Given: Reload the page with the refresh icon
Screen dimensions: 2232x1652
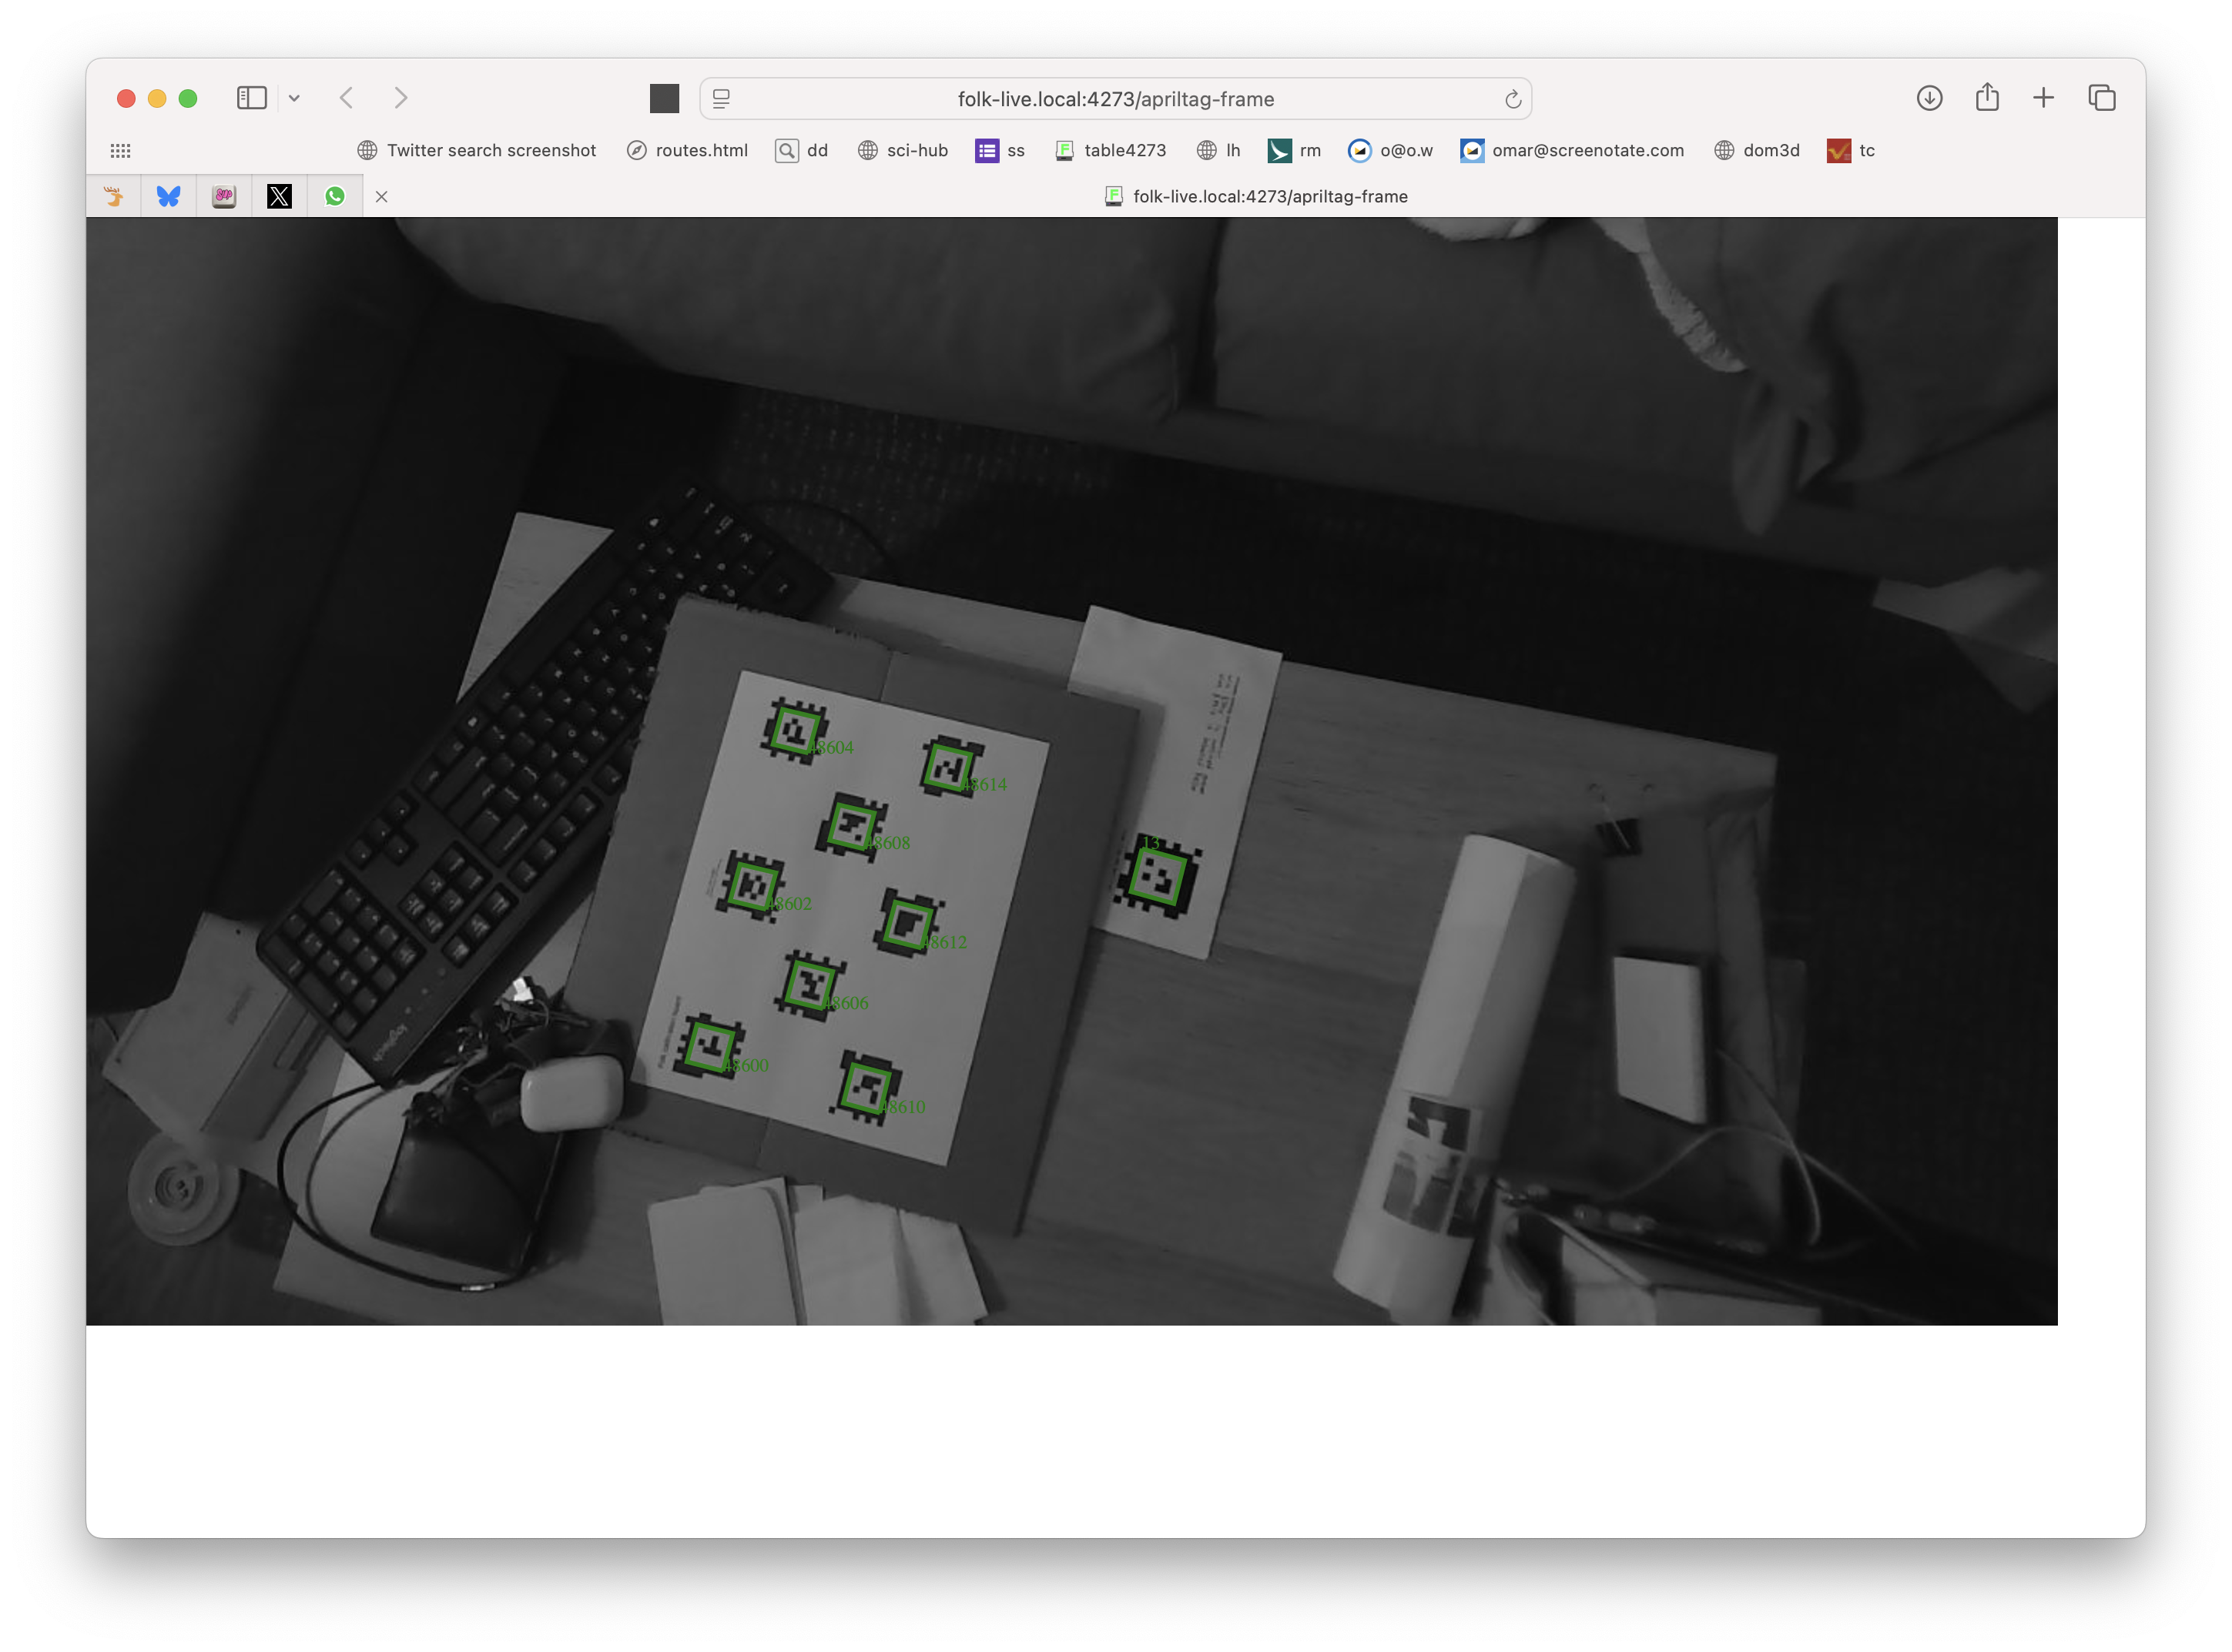Looking at the screenshot, I should coord(1512,99).
